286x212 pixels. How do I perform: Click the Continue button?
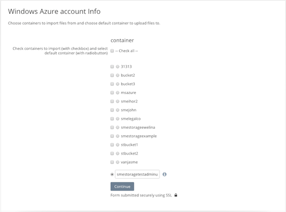click(x=122, y=186)
